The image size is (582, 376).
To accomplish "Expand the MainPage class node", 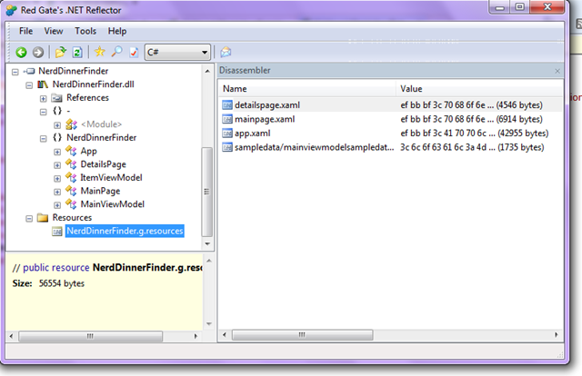I will click(57, 192).
